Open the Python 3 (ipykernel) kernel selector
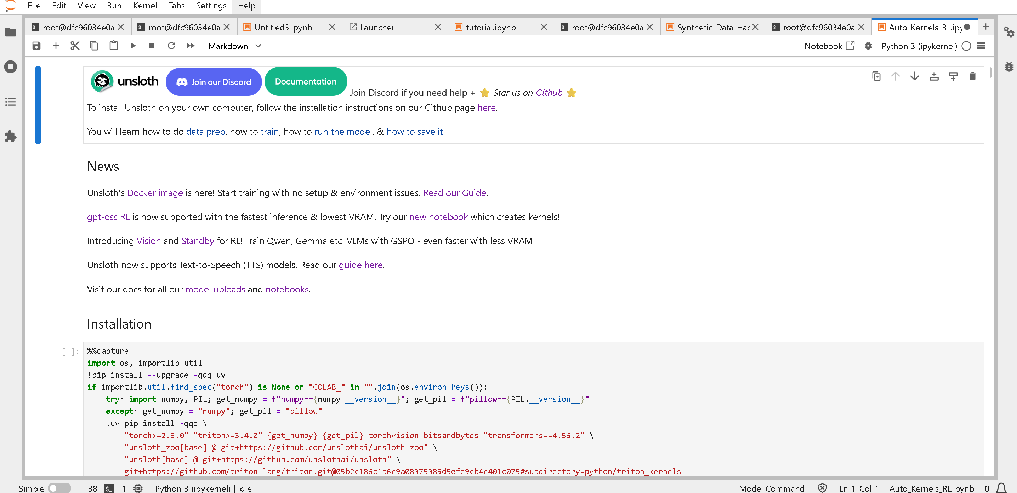Screen dimensions: 1017x493 tap(919, 46)
